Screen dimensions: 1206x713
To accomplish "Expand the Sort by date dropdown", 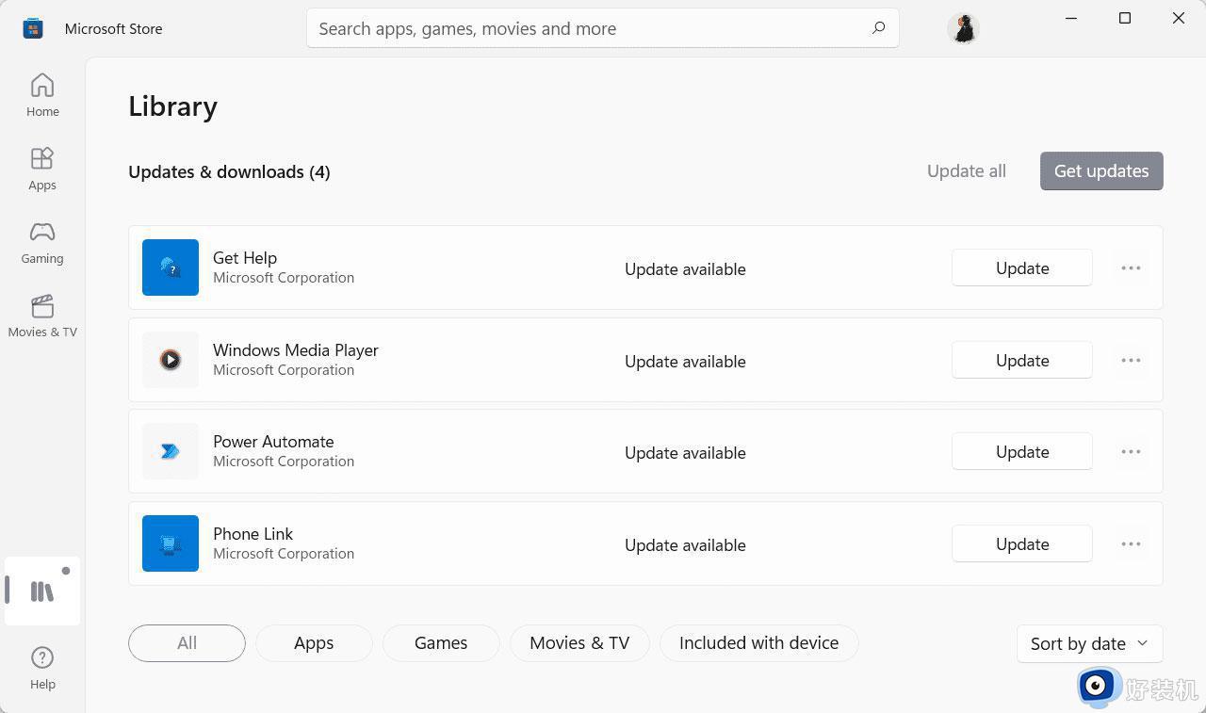I will pos(1090,643).
